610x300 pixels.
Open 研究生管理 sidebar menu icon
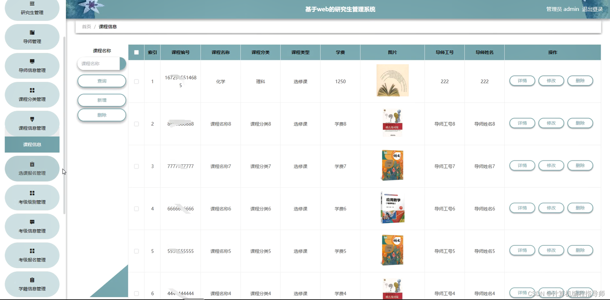[x=32, y=4]
